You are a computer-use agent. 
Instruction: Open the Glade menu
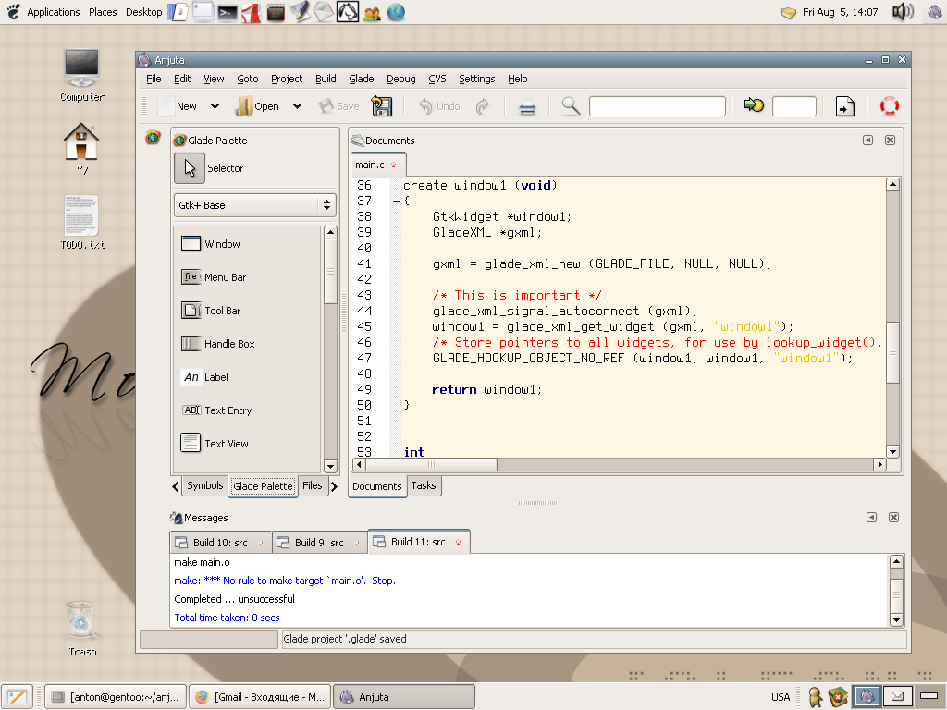click(x=362, y=79)
